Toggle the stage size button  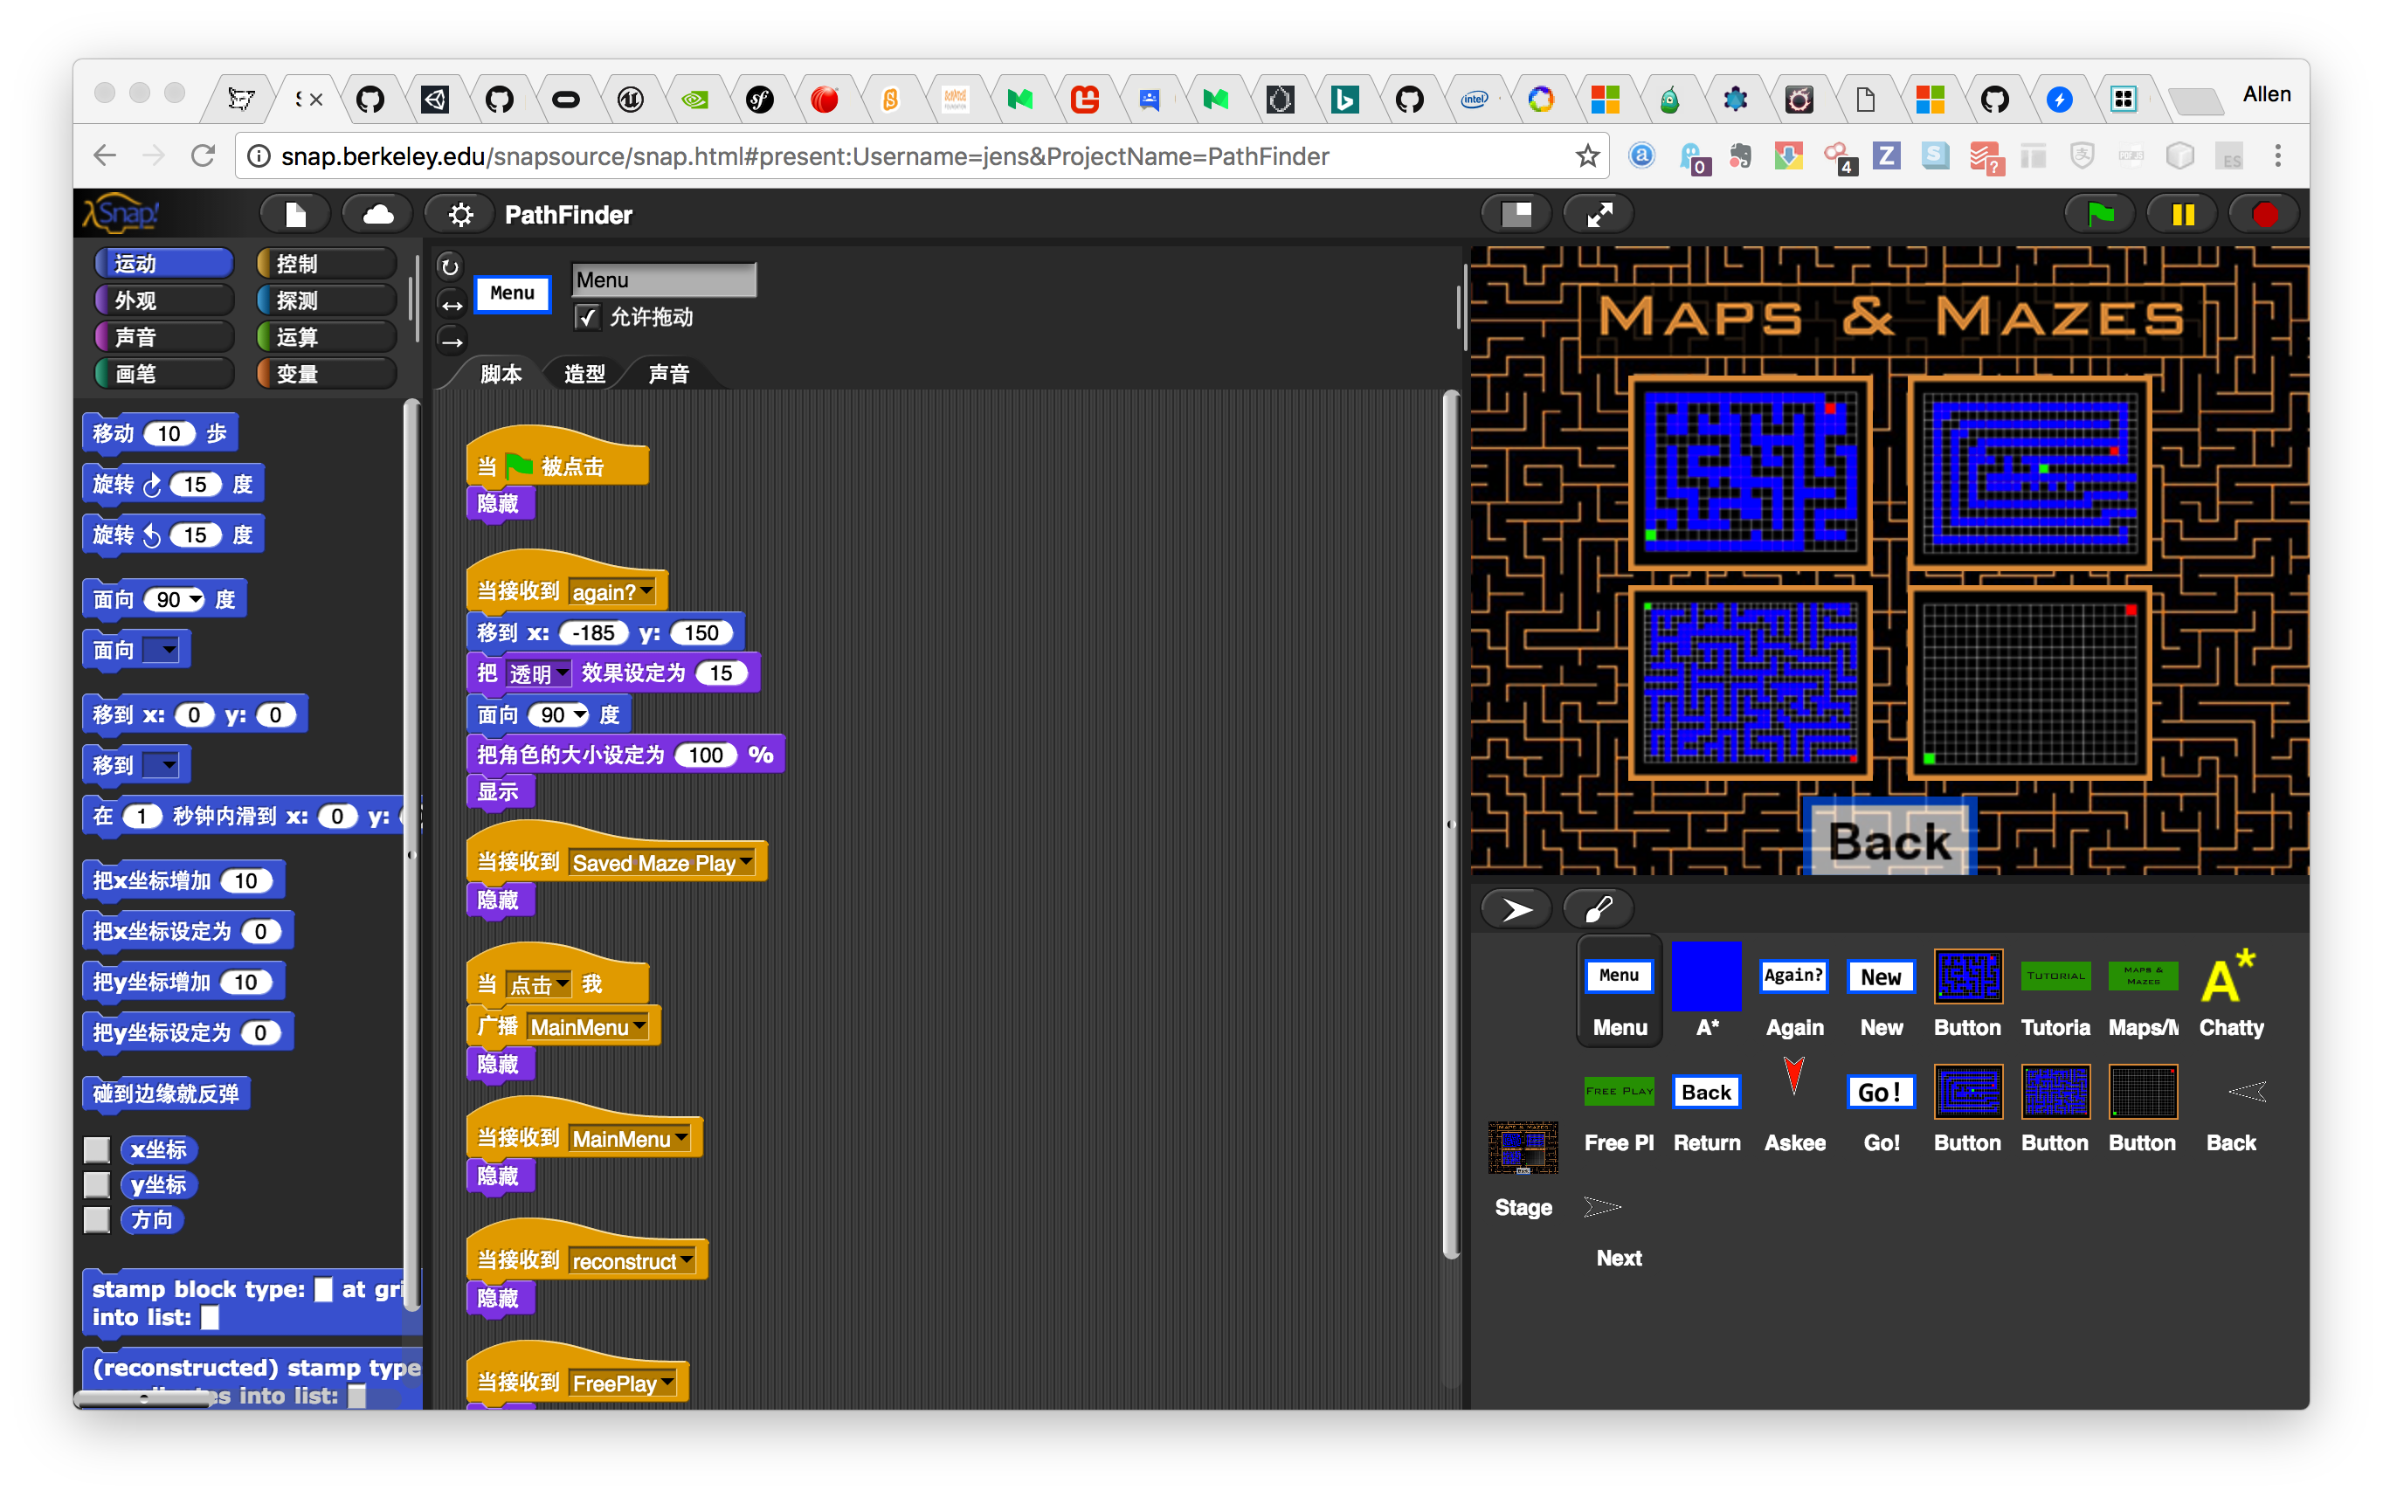(1517, 214)
